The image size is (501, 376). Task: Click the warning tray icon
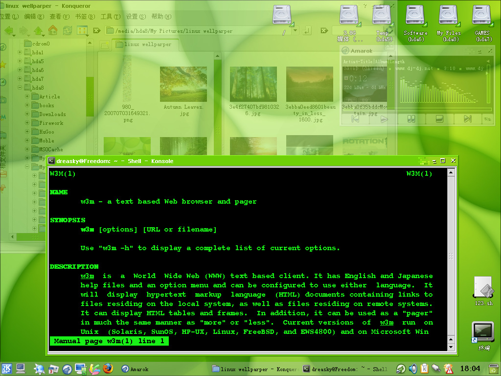[x=448, y=369]
